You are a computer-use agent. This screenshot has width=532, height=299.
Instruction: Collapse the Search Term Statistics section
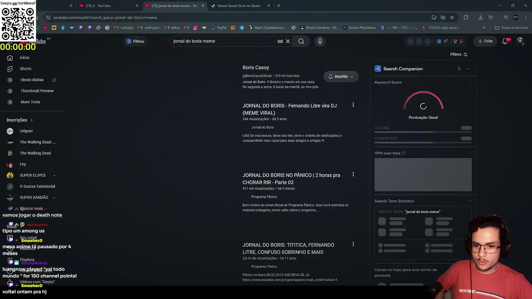[470, 201]
